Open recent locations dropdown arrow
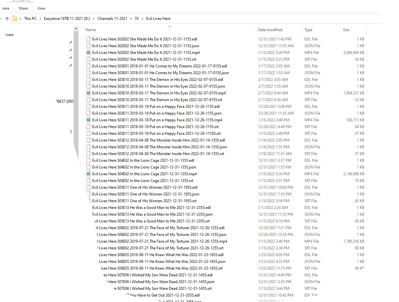 1,19
